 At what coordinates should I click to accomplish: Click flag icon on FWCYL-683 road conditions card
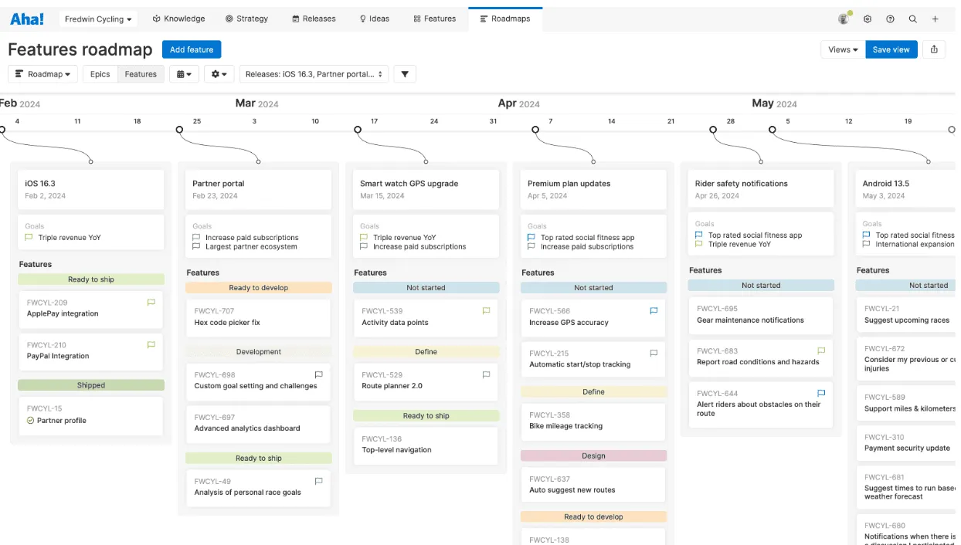point(821,350)
